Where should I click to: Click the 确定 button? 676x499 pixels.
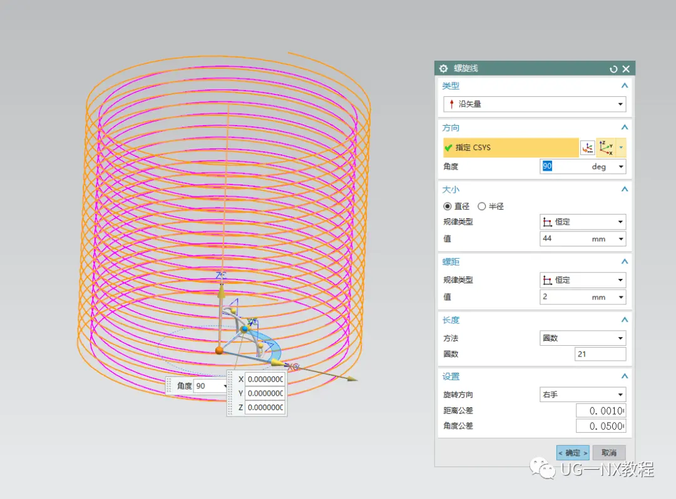pos(573,453)
